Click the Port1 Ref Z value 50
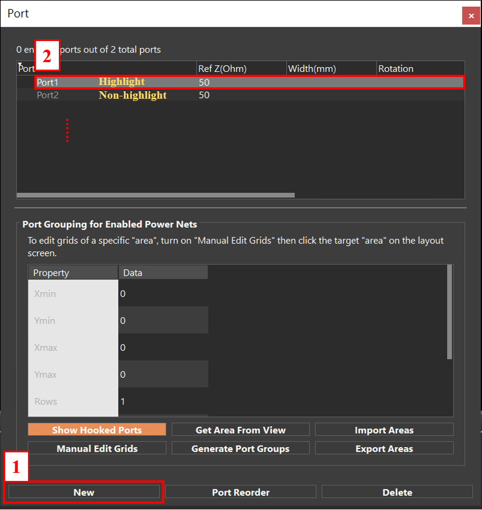 204,82
